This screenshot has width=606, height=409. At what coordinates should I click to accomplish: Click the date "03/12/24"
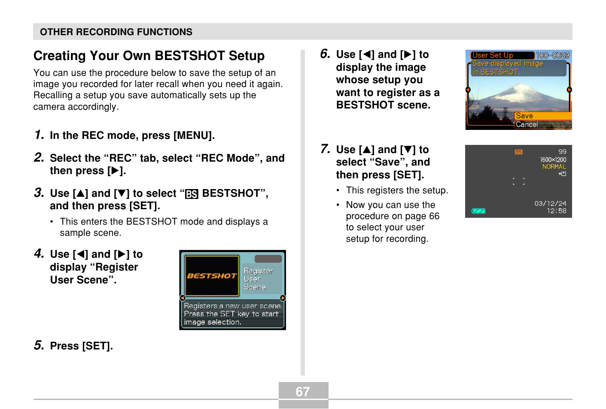point(550,203)
